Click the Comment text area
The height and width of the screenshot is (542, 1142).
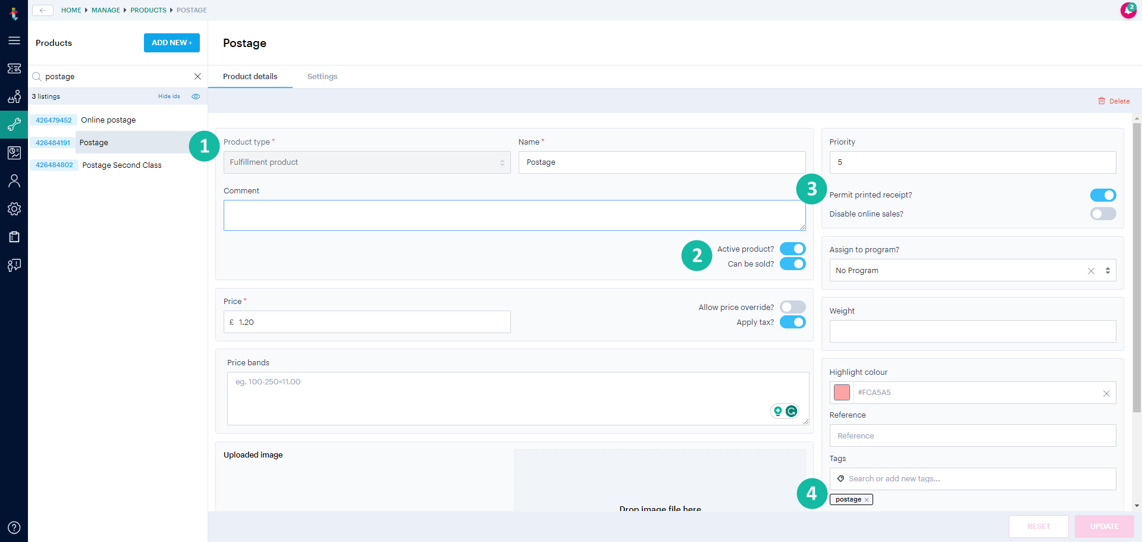click(514, 215)
